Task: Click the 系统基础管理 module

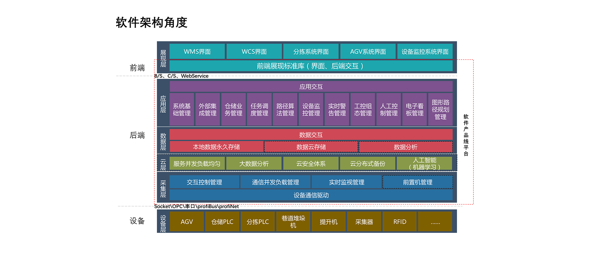Action: point(182,109)
